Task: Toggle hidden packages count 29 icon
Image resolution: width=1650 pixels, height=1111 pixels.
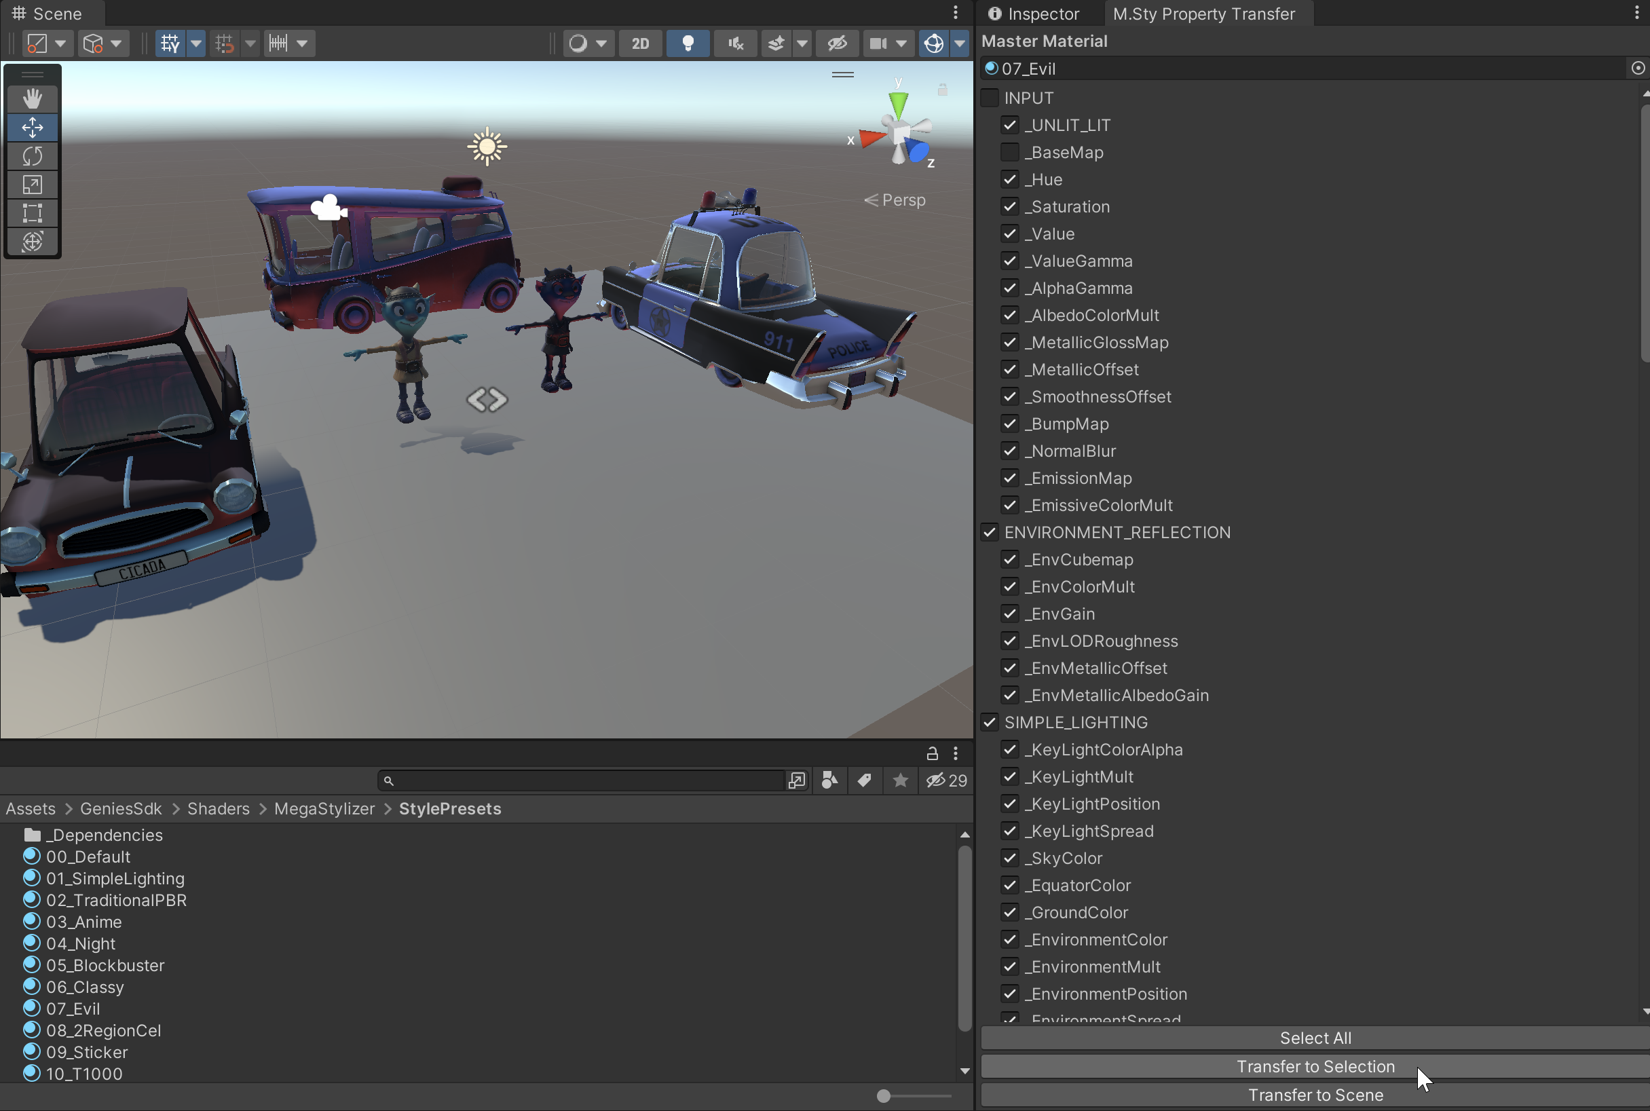Action: click(x=947, y=780)
